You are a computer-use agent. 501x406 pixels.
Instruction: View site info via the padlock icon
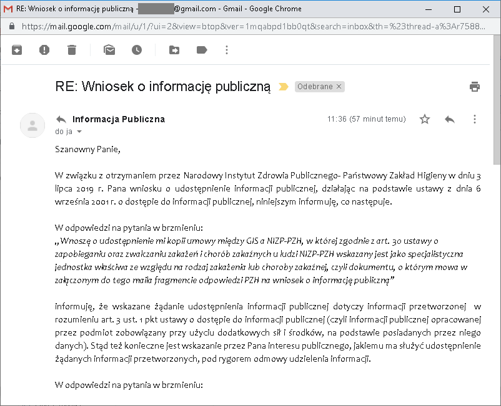11,27
